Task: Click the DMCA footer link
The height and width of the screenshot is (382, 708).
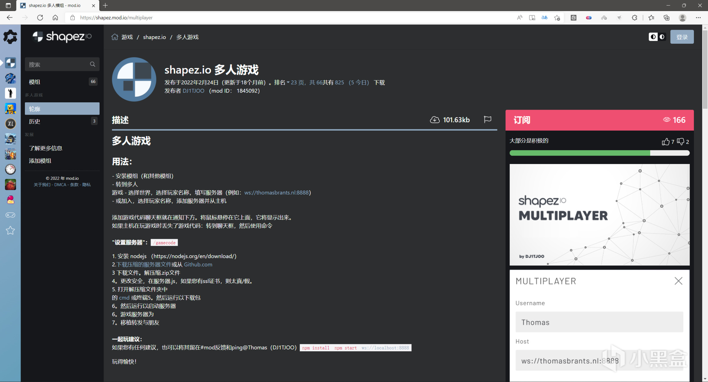Action: [x=60, y=184]
